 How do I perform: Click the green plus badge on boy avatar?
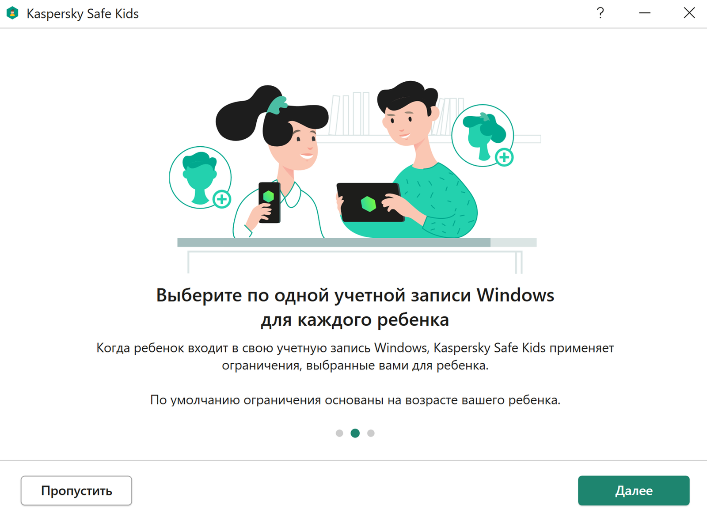click(x=222, y=199)
